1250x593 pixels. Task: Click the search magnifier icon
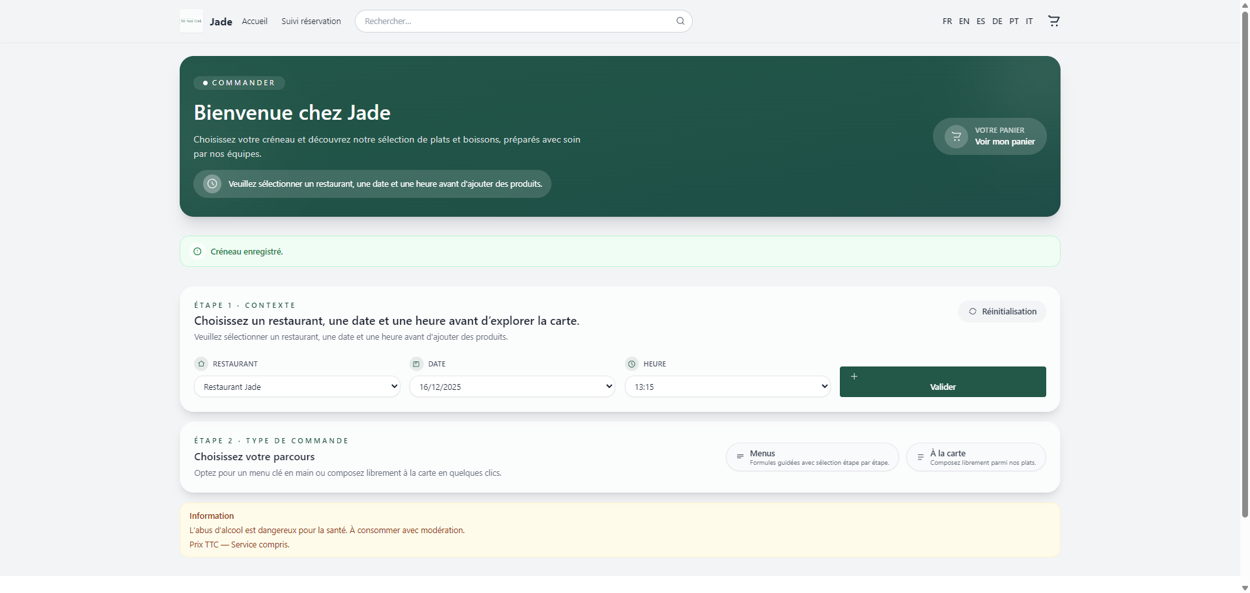(680, 21)
